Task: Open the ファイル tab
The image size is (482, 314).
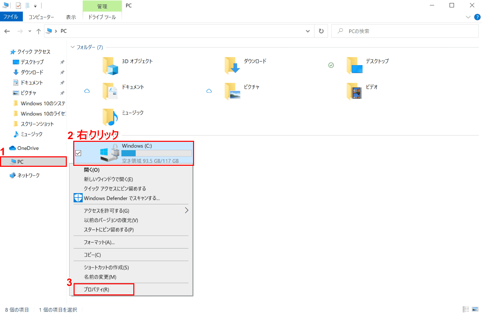Action: (11, 17)
